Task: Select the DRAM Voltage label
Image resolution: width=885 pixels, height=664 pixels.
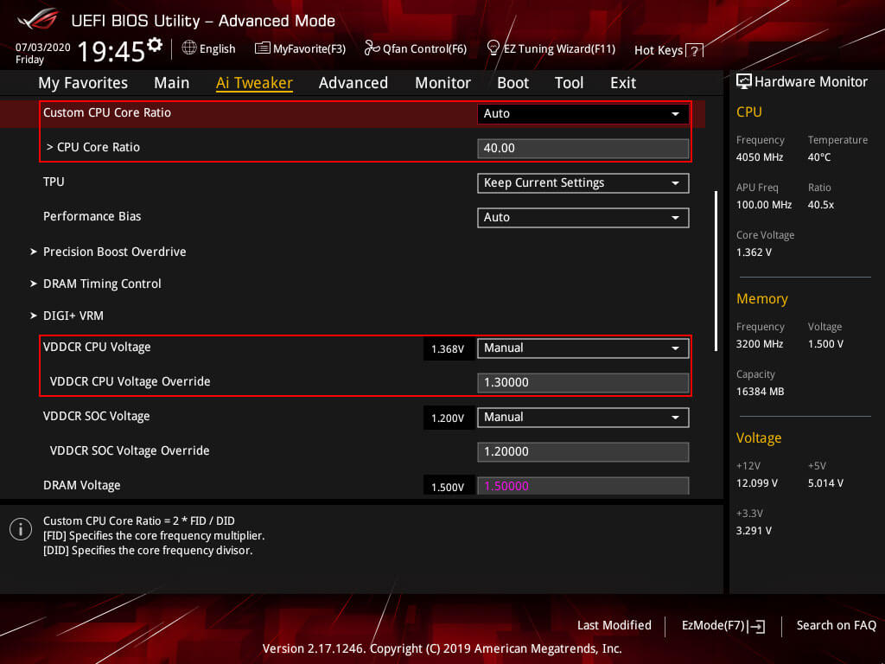Action: (x=82, y=485)
